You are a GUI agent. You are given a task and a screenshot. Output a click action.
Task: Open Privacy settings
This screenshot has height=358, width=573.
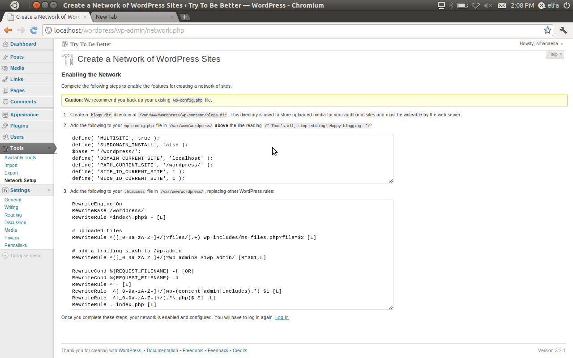(x=12, y=238)
